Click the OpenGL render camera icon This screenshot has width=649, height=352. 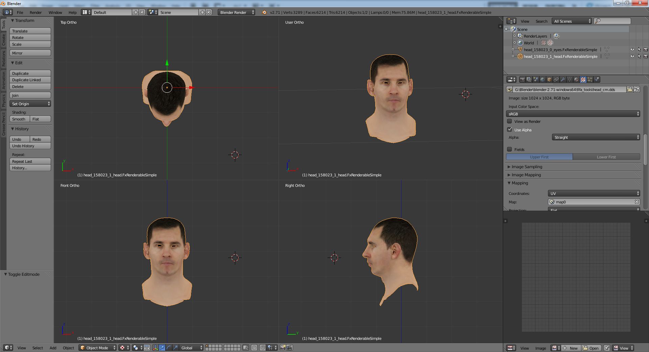coord(283,348)
